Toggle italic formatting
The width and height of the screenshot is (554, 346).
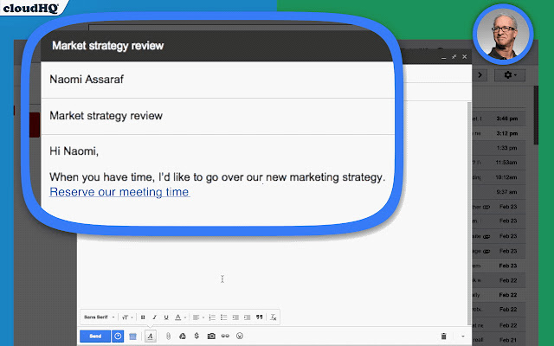tap(154, 317)
